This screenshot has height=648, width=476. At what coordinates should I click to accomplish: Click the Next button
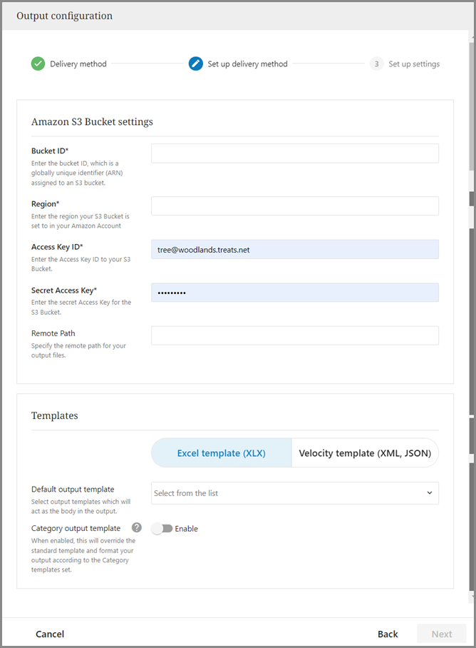[442, 634]
